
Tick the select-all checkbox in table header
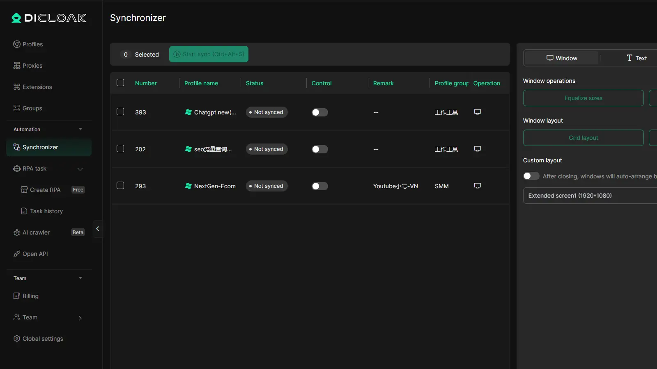point(120,83)
